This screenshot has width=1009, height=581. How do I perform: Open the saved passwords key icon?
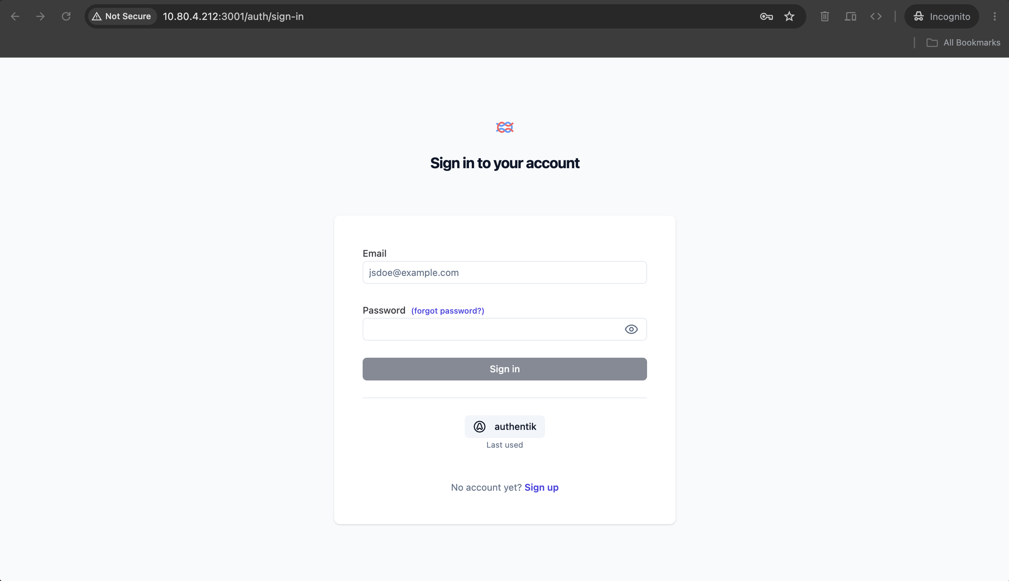[766, 16]
